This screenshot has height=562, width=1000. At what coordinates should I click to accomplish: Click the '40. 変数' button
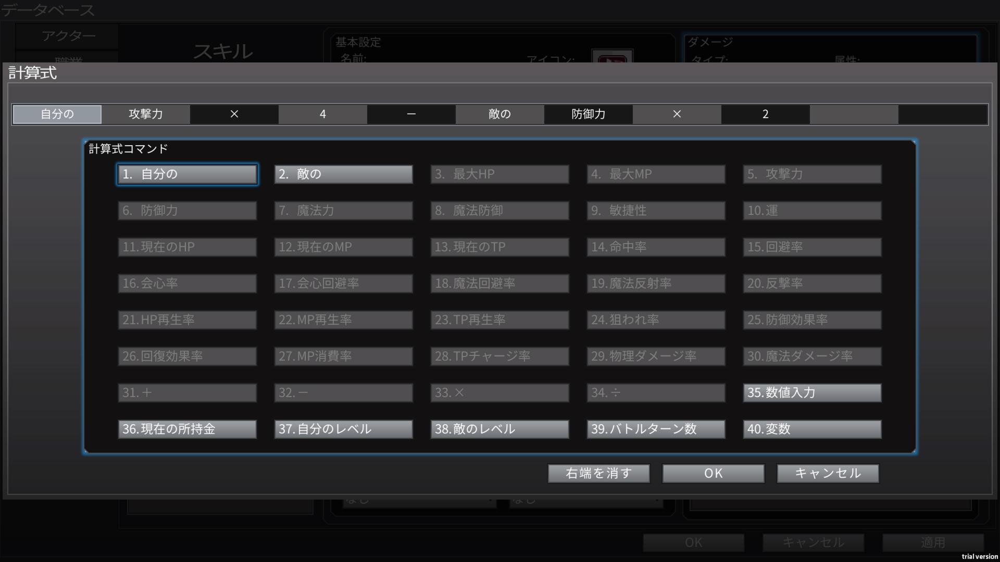pos(812,429)
